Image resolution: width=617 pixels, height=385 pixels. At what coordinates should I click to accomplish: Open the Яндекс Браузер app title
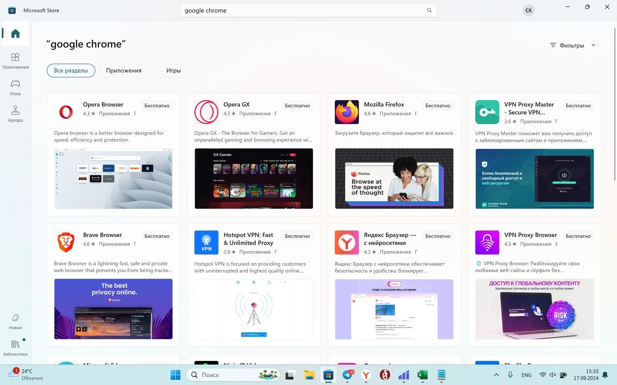point(390,239)
